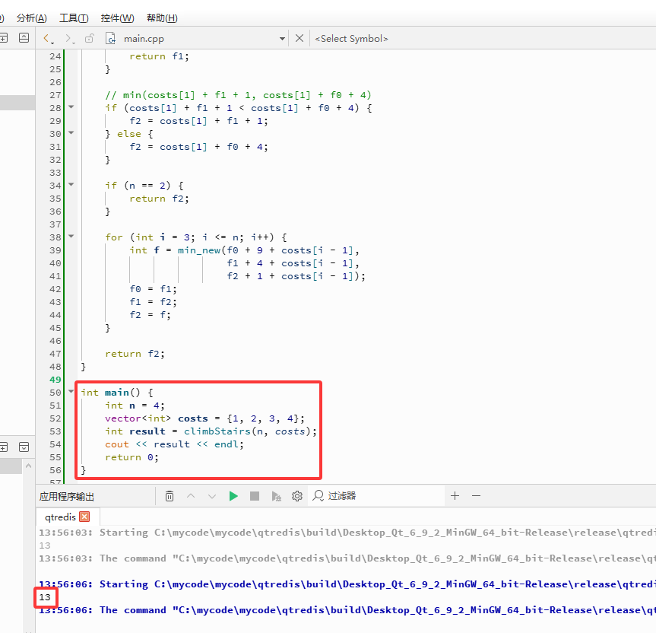The height and width of the screenshot is (633, 656).
Task: Click 'int n = 4;' in main
Action: [135, 406]
